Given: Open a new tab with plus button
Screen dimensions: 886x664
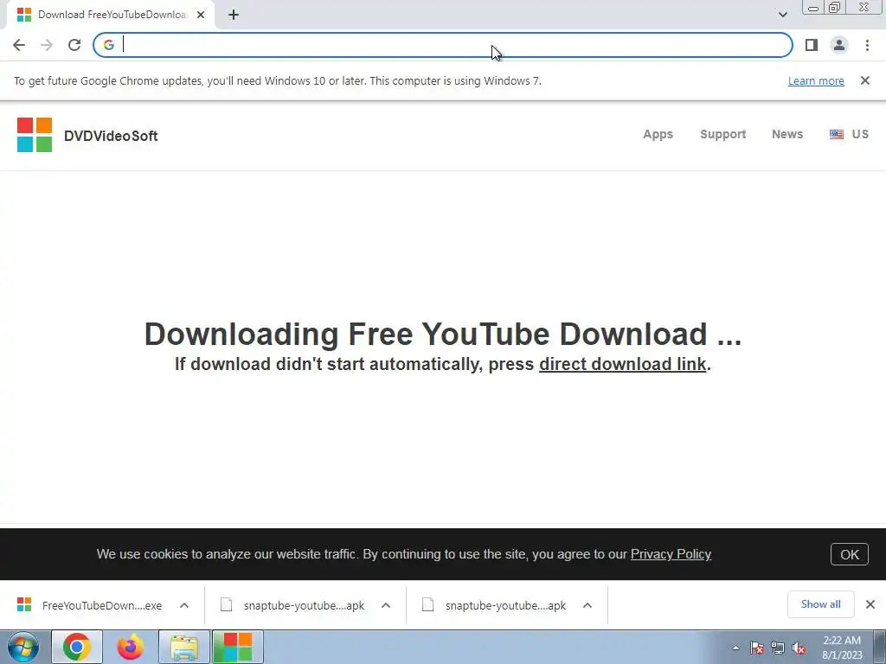Looking at the screenshot, I should [234, 15].
